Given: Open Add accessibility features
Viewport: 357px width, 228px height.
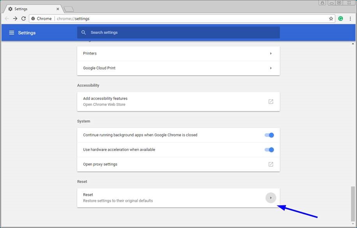Looking at the screenshot, I should (x=178, y=102).
